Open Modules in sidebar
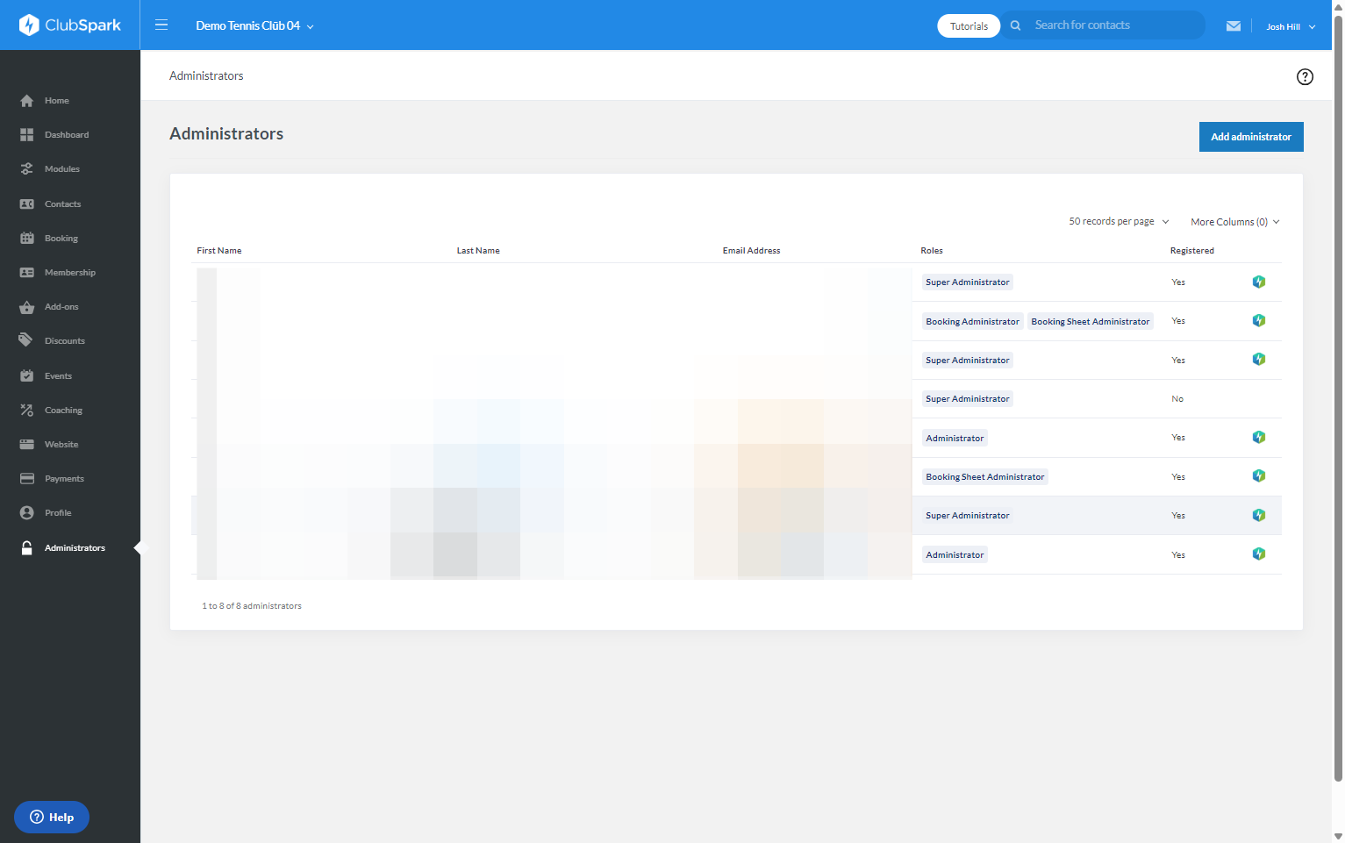Image resolution: width=1345 pixels, height=843 pixels. coord(61,169)
